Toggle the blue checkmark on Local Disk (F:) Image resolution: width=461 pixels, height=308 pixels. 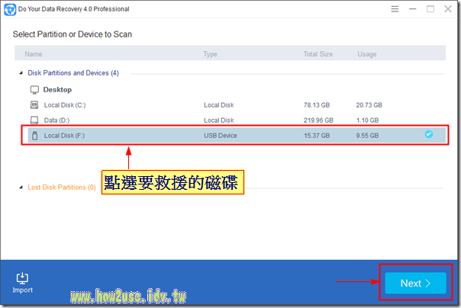[x=429, y=135]
